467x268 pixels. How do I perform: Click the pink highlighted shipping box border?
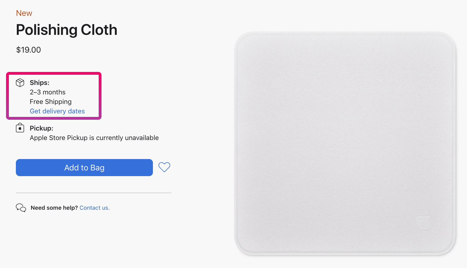pos(54,73)
